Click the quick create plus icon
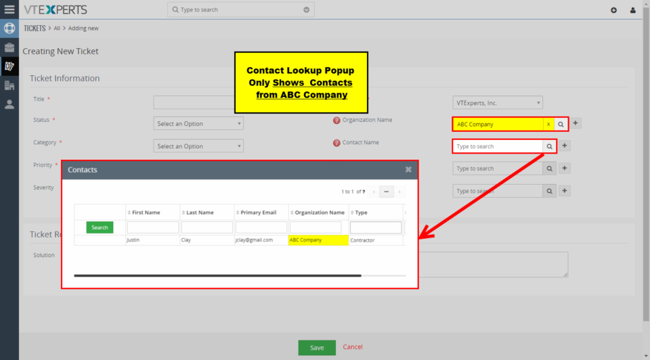Viewport: 650px width, 360px height. (x=613, y=10)
